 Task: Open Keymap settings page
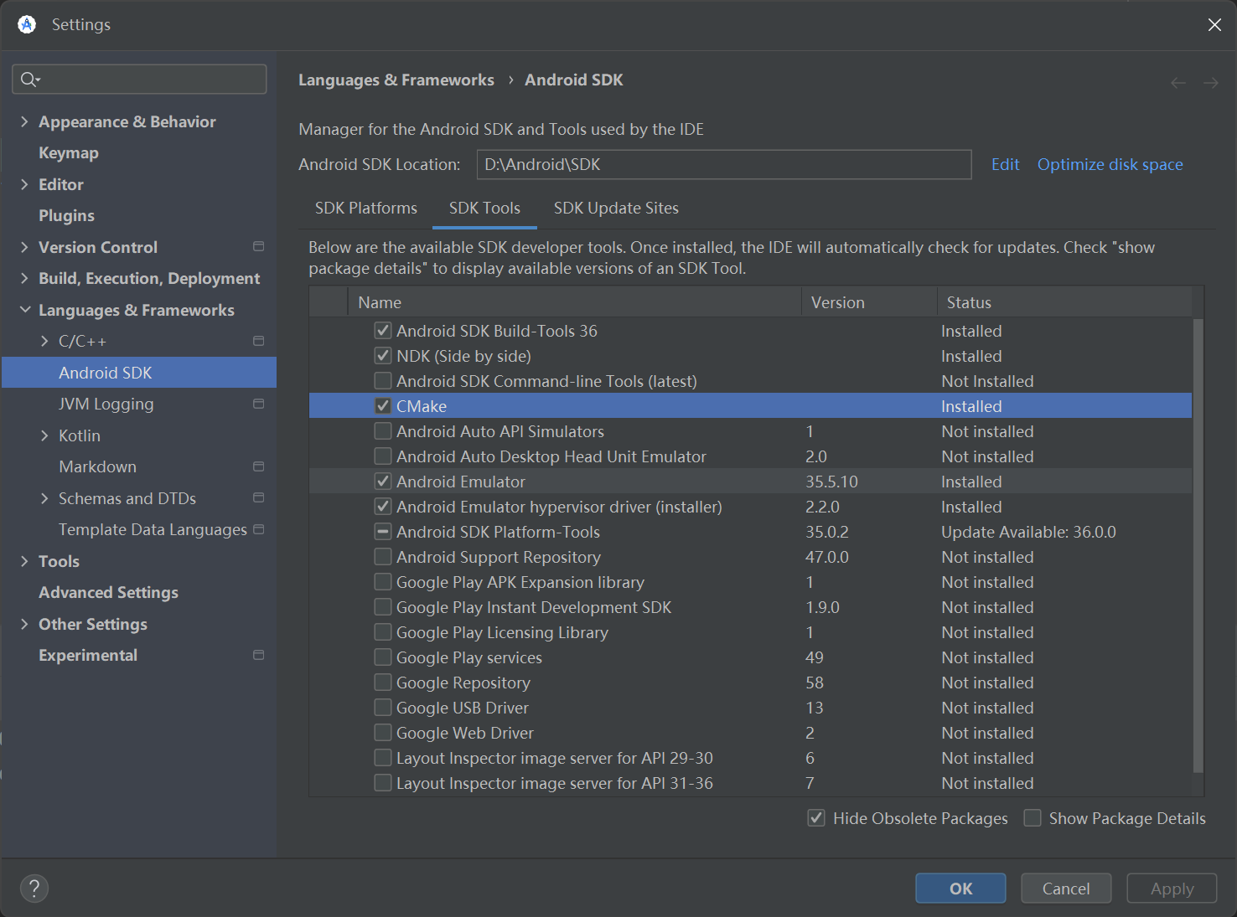(x=69, y=153)
